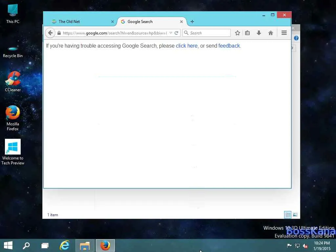Open Explorer window help question mark icon

pyautogui.click(x=296, y=38)
